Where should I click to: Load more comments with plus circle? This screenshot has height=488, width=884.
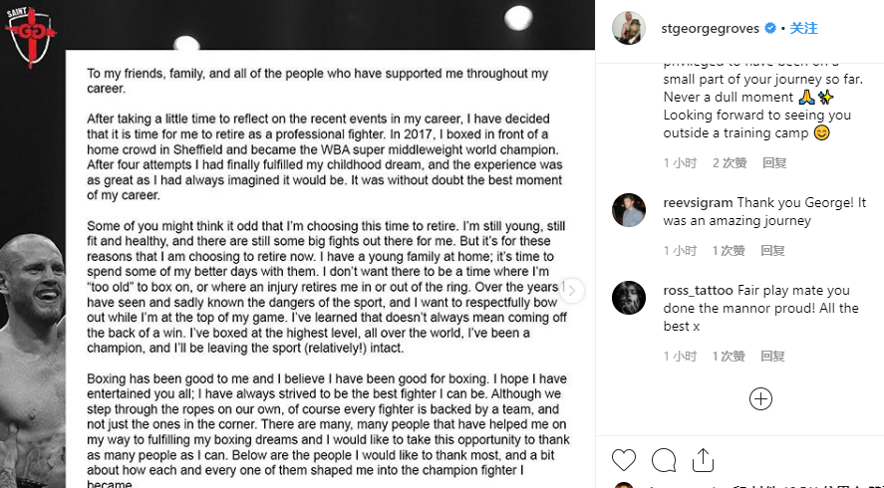click(x=760, y=399)
